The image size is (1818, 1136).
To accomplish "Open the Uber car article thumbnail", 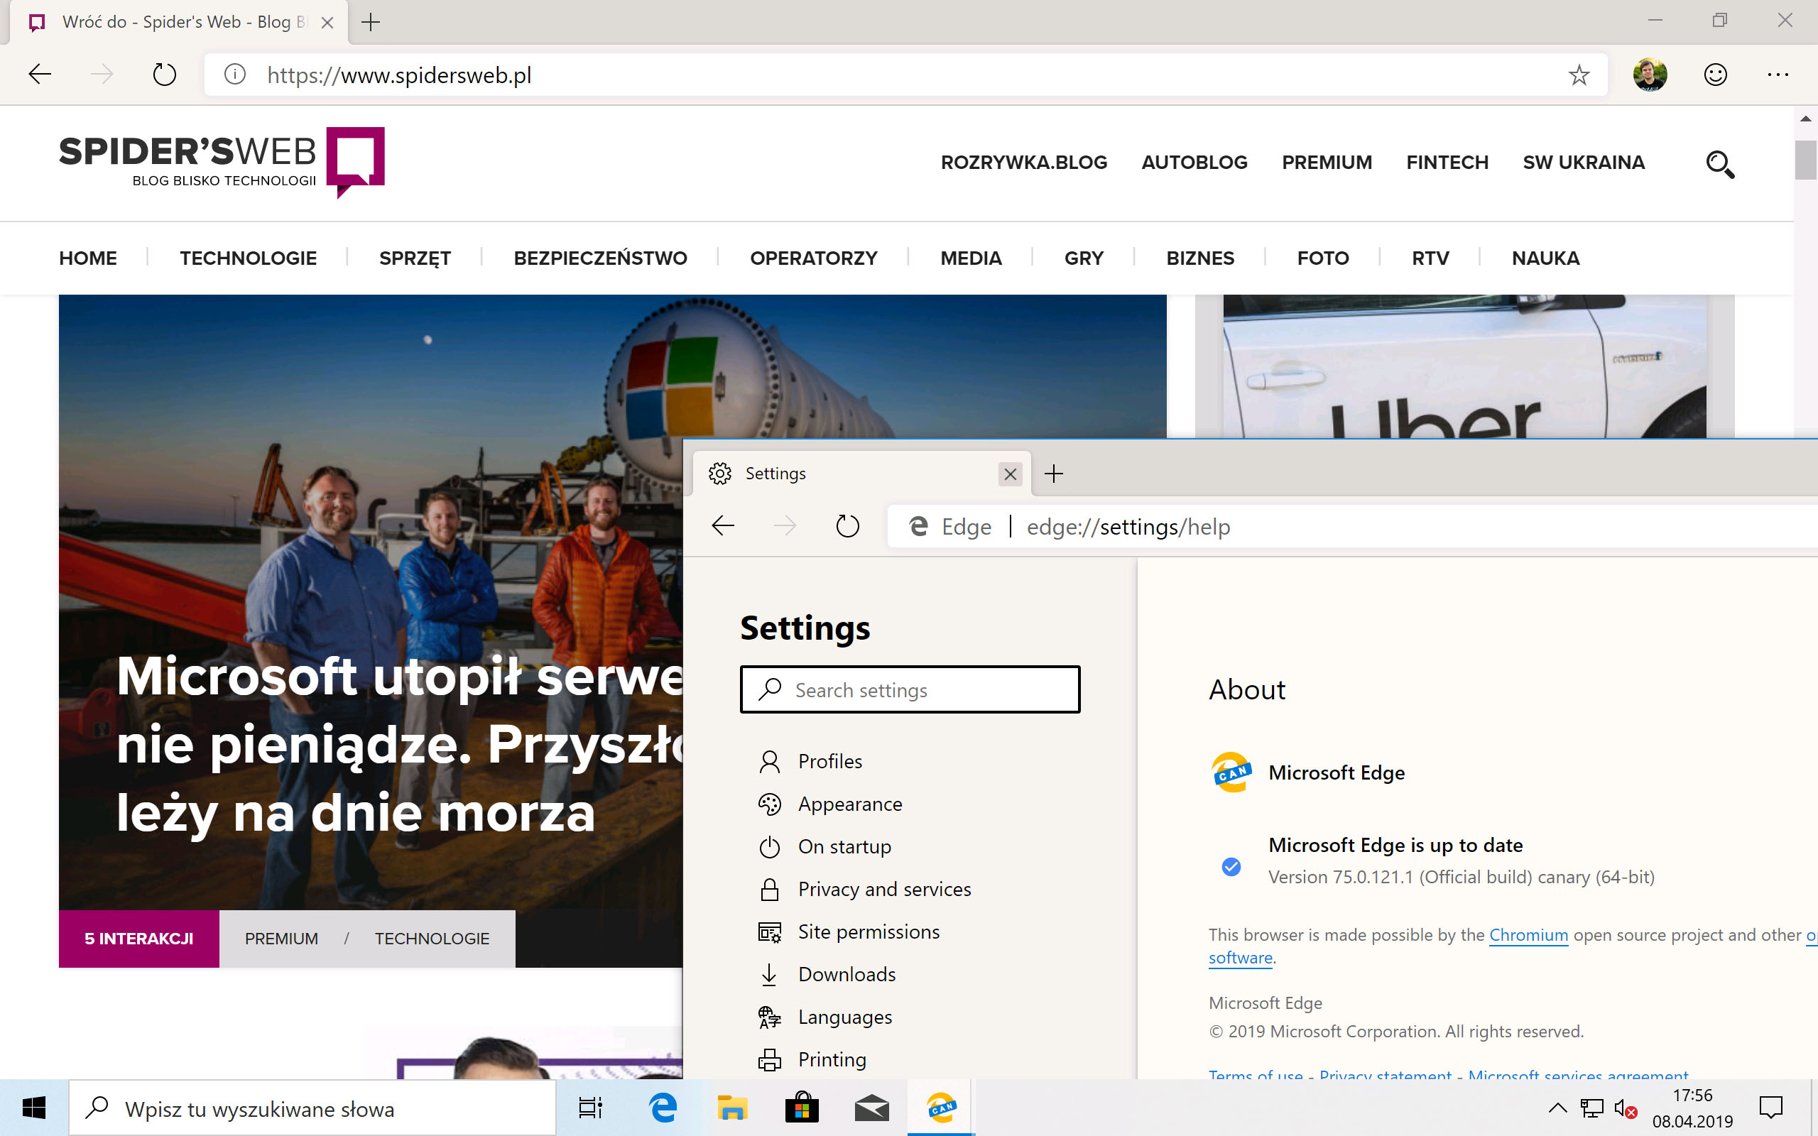I will point(1465,366).
